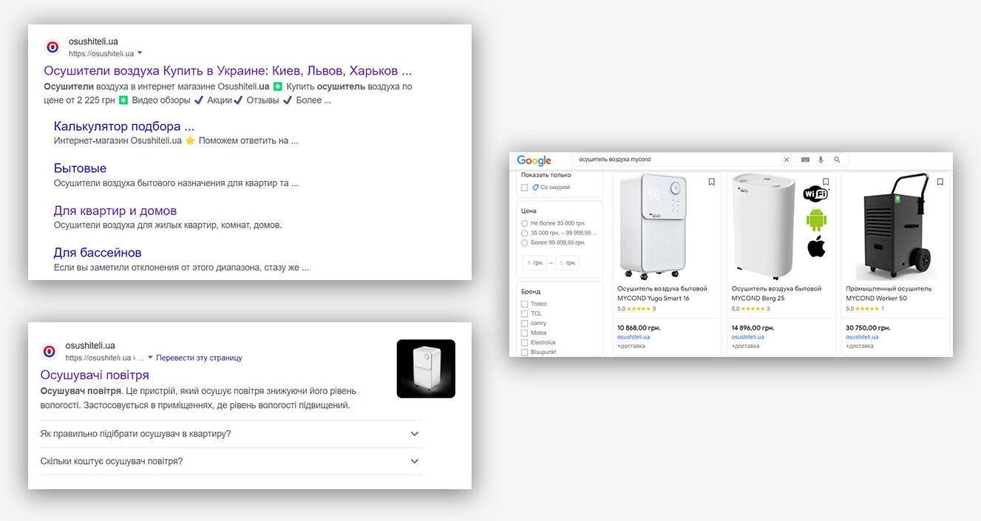
Task: Click the magnifier search icon
Action: (x=837, y=160)
